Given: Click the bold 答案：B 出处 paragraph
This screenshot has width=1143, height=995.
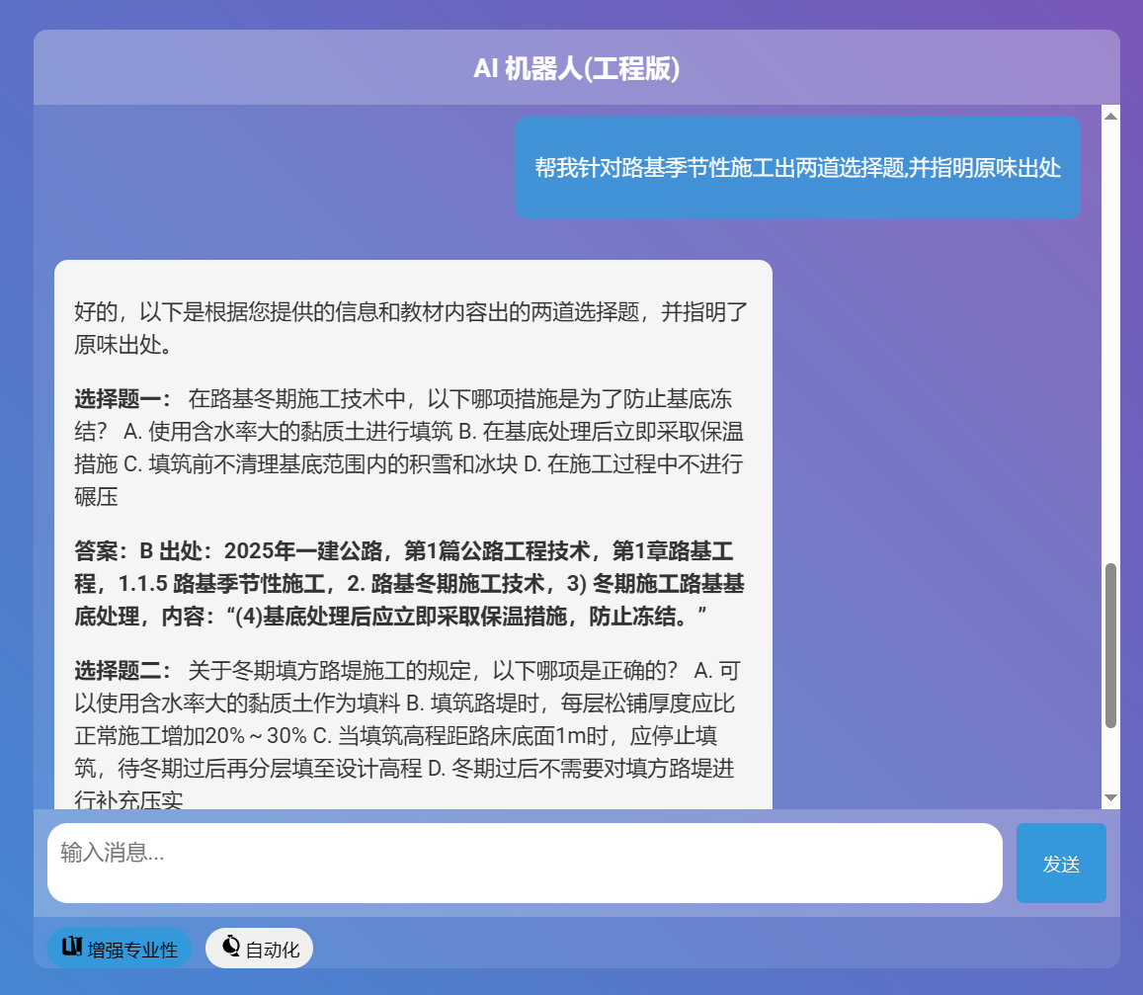Looking at the screenshot, I should (x=409, y=584).
